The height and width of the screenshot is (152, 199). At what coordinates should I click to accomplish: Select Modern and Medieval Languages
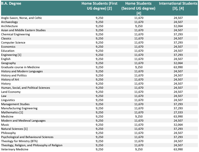(23, 121)
